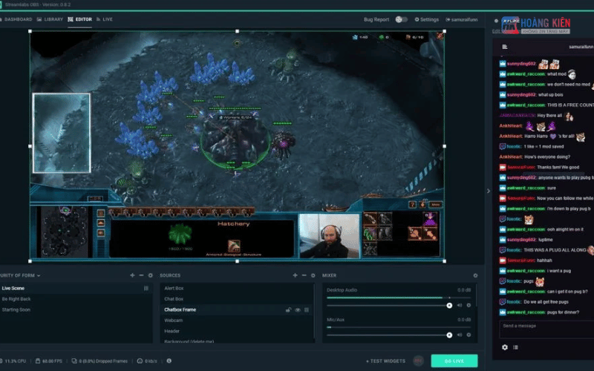Screen dimensions: 594x371
Task: Click the sources list scrollbar
Action: click(314, 311)
